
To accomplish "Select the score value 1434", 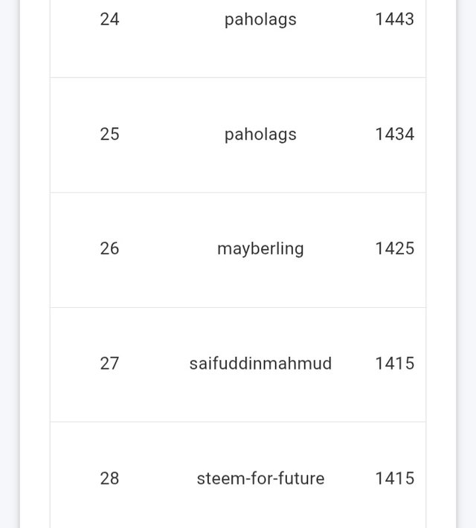I will pyautogui.click(x=394, y=135).
